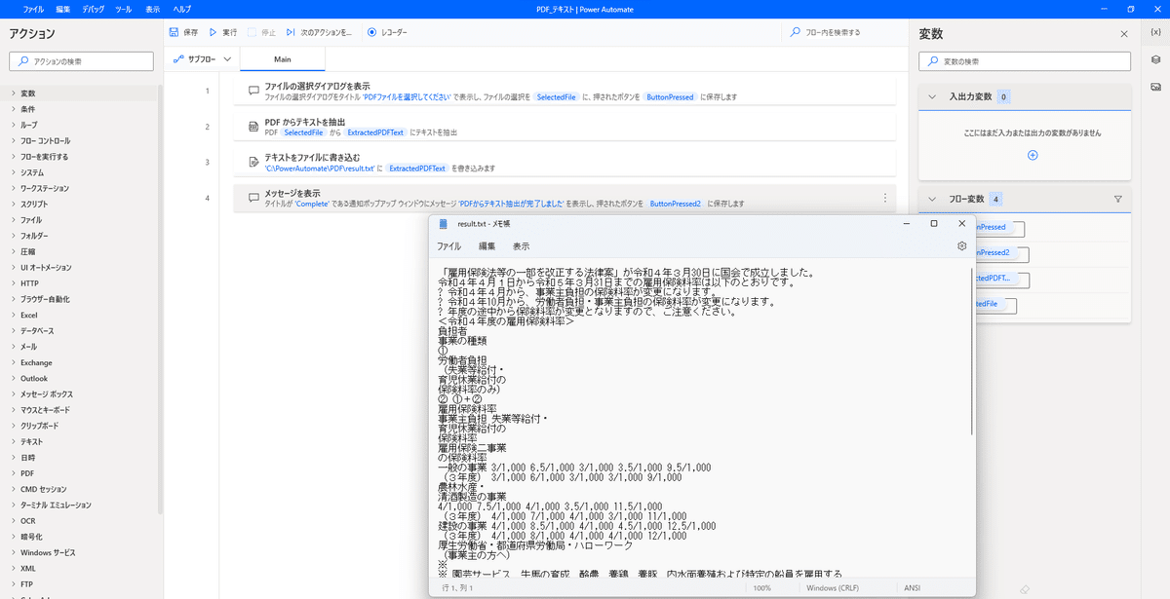Open Power Automate 表示 menu
1170x599 pixels.
[x=152, y=9]
